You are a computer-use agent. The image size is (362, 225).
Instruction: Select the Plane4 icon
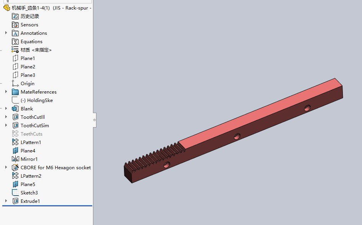[15, 151]
